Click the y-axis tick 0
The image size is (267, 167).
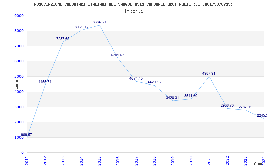pyautogui.click(x=22, y=153)
